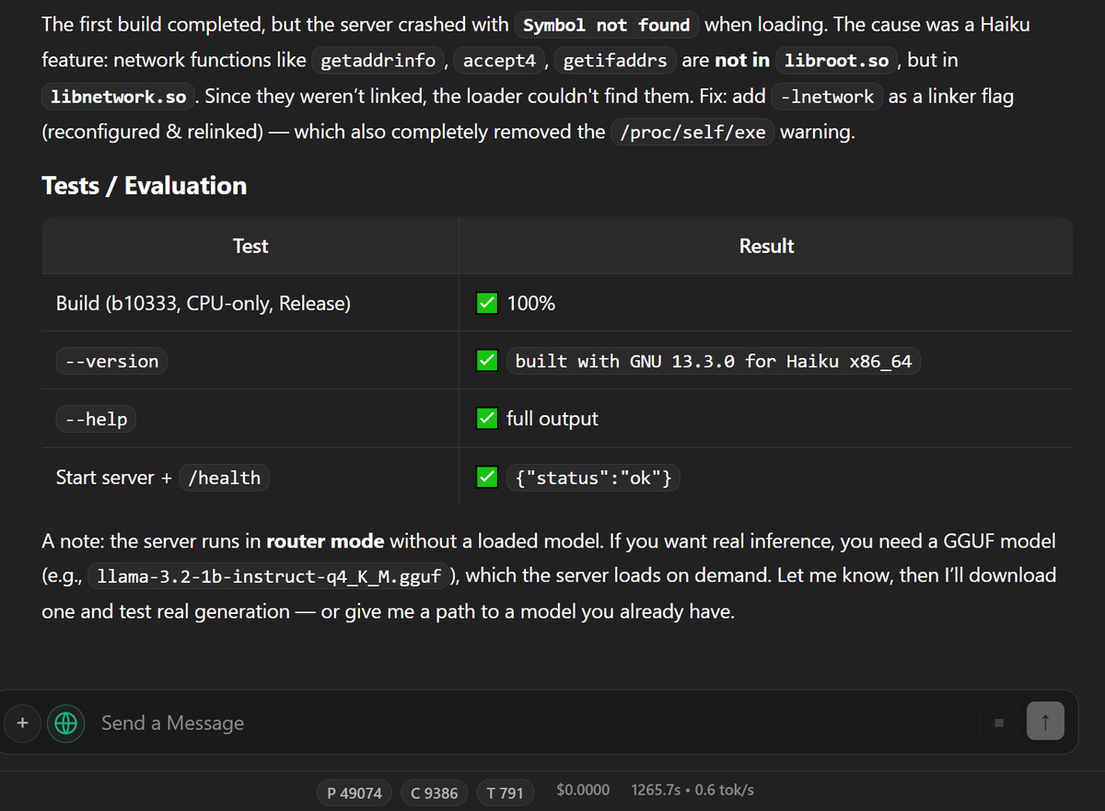Click the 1265.7s • 0.6 tok/s stat
This screenshot has width=1105, height=811.
[692, 790]
